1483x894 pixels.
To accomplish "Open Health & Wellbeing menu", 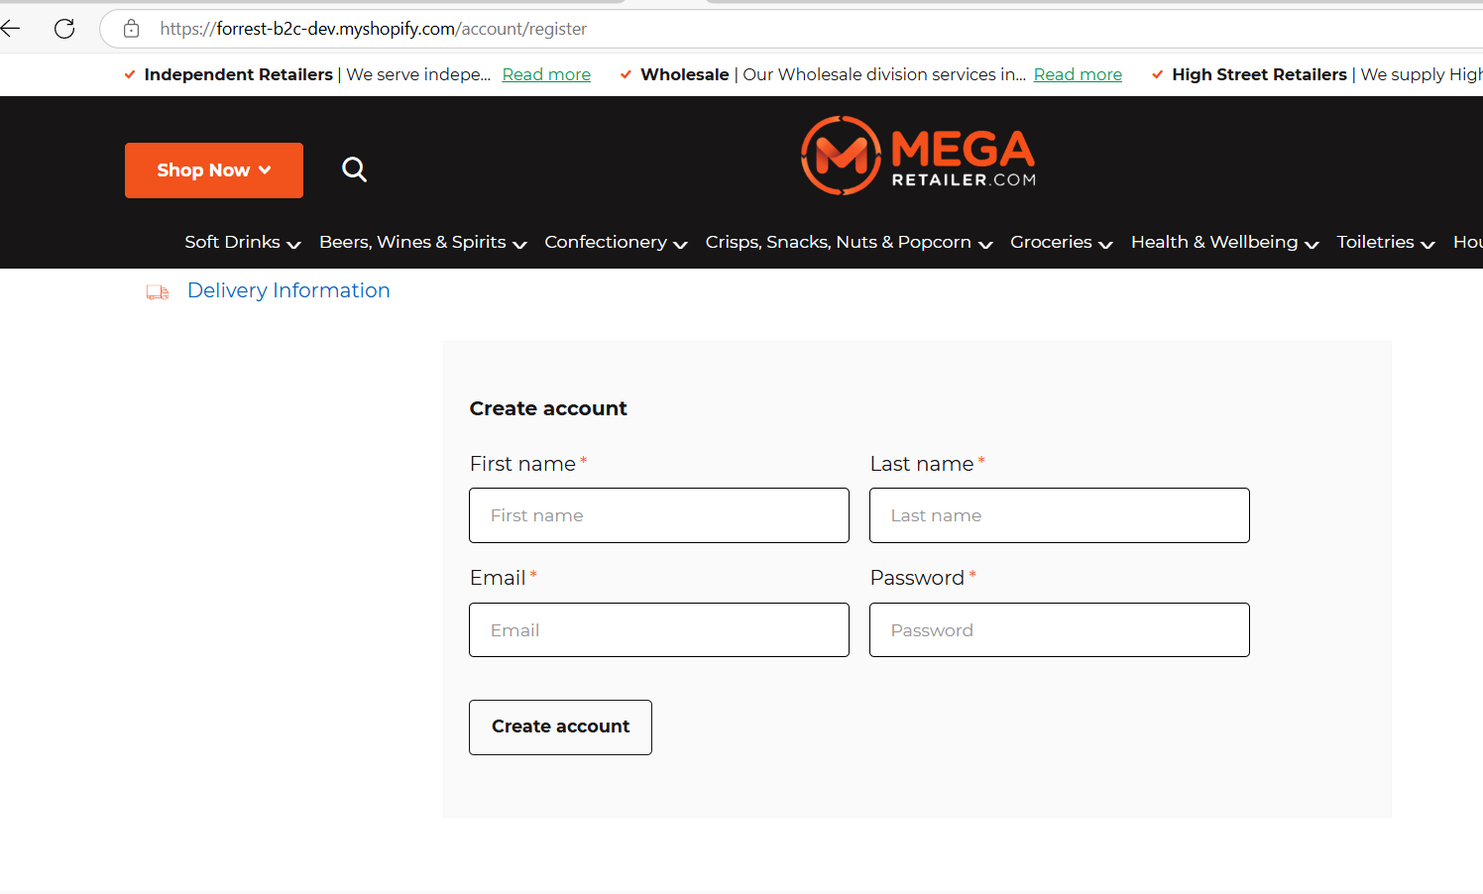I will [1225, 242].
